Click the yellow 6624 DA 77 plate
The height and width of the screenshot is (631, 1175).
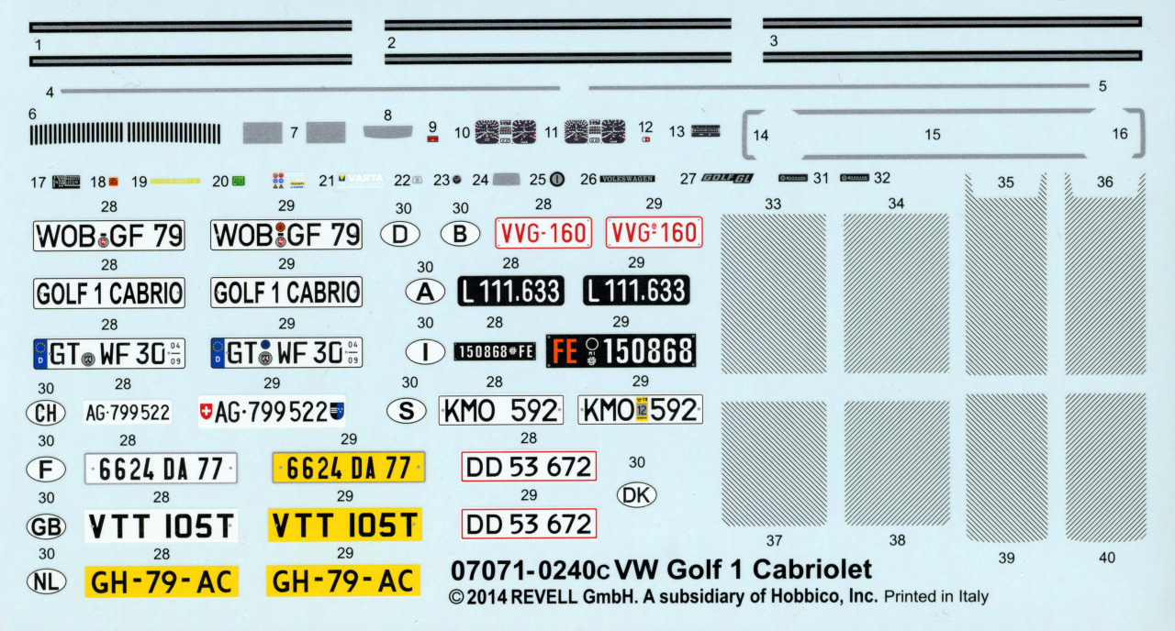[349, 468]
